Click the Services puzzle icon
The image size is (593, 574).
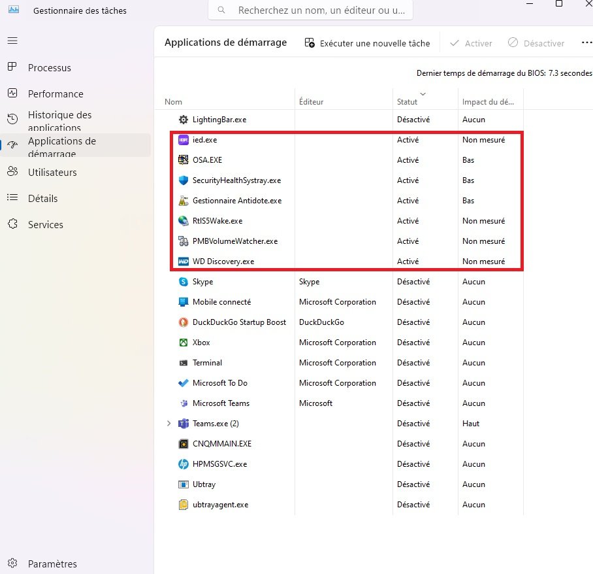[12, 224]
